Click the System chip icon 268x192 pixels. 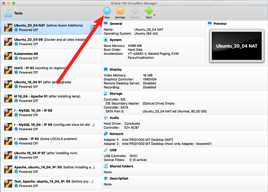pos(106,40)
